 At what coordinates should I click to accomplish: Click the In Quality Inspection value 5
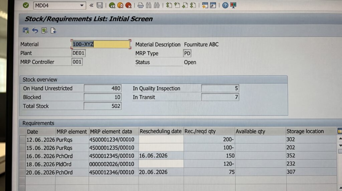220,88
